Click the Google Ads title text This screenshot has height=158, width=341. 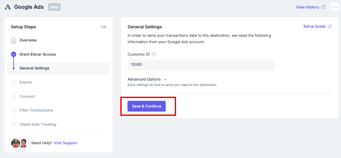pyautogui.click(x=29, y=7)
